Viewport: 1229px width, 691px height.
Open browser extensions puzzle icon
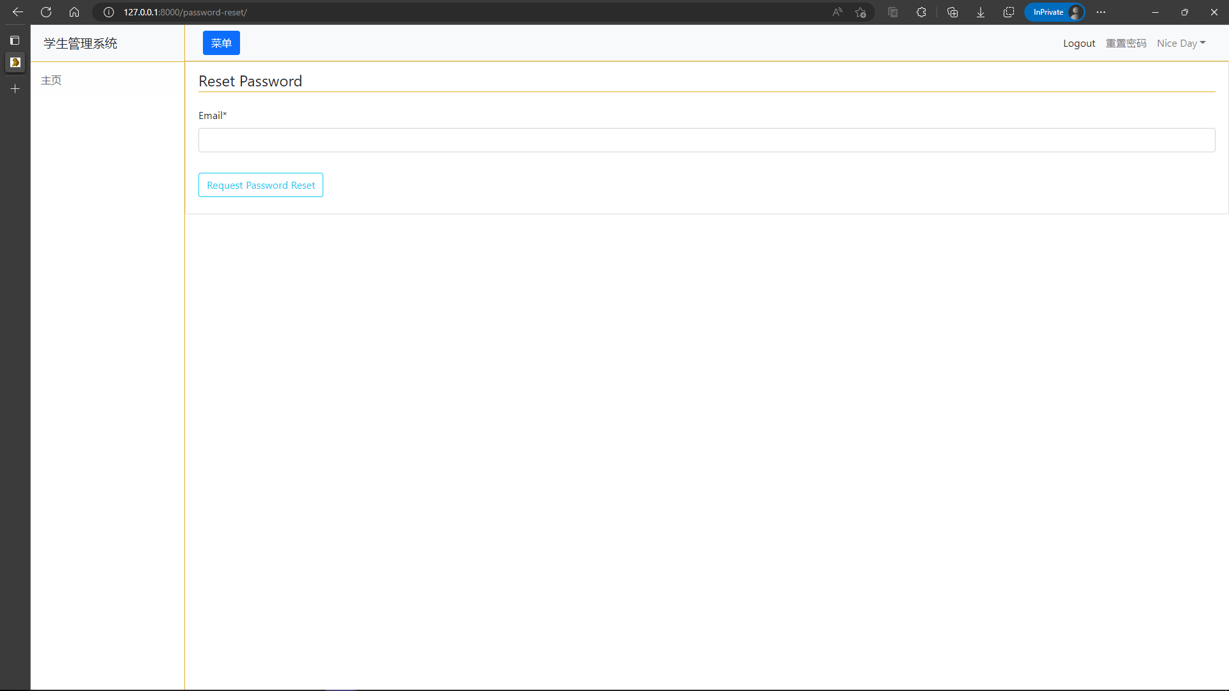(921, 12)
